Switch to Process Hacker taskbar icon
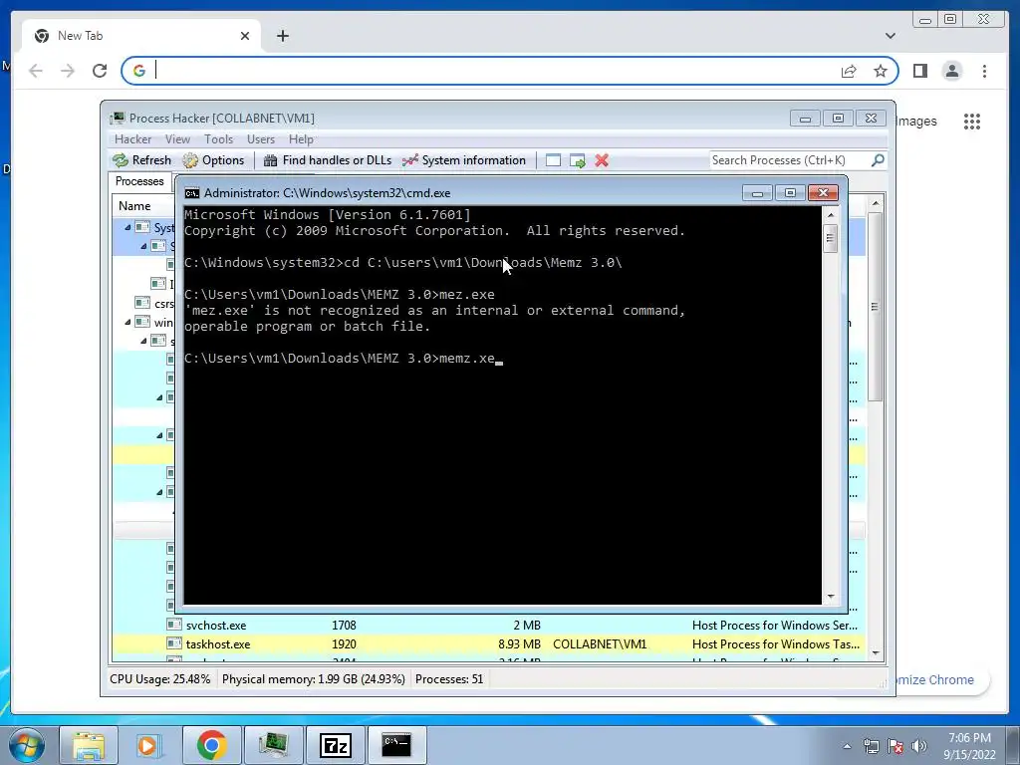1020x765 pixels. 273,745
